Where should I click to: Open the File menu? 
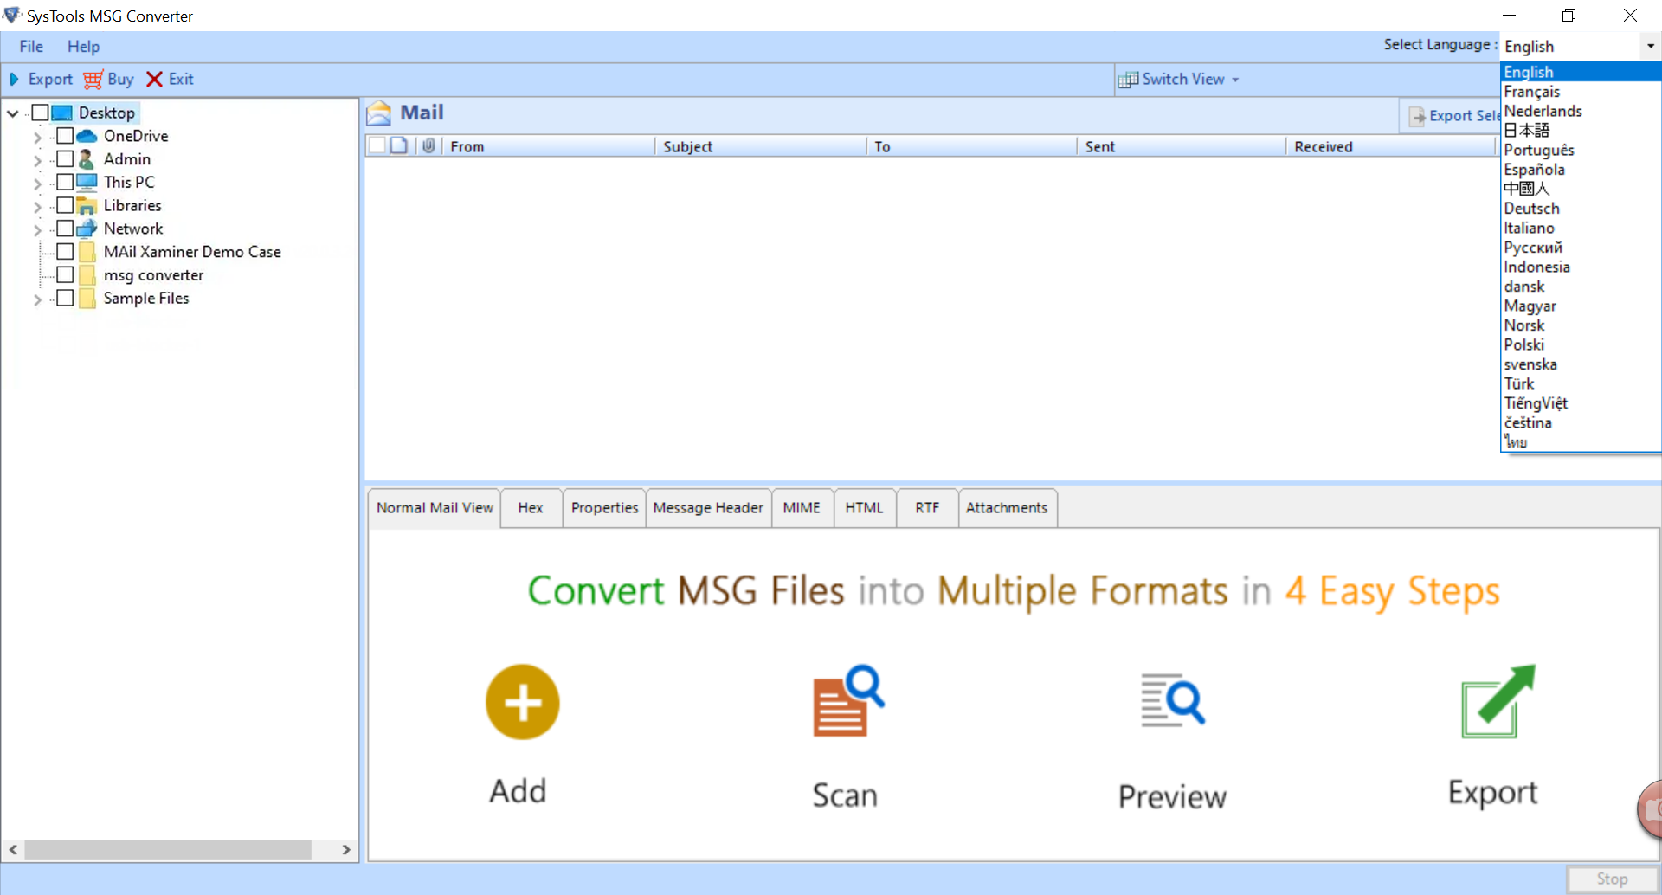31,47
